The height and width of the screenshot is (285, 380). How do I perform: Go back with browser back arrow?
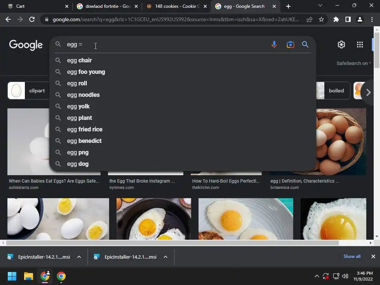[8, 19]
